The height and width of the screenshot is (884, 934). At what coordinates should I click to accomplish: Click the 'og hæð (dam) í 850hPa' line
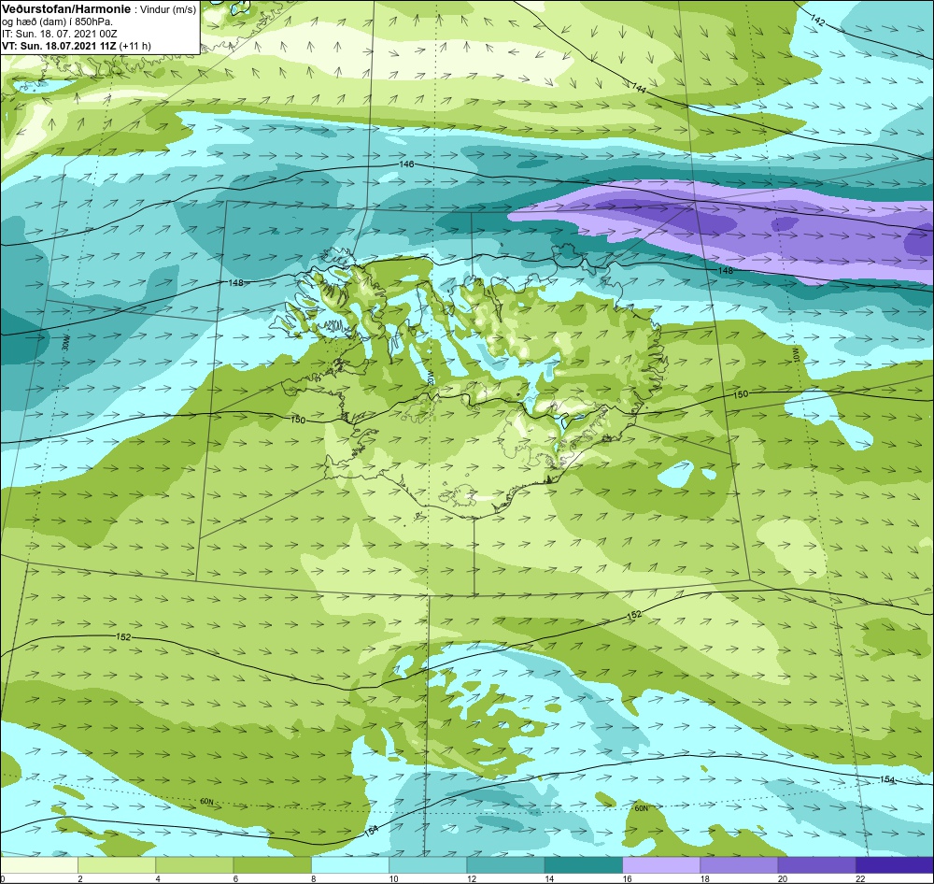tap(58, 21)
